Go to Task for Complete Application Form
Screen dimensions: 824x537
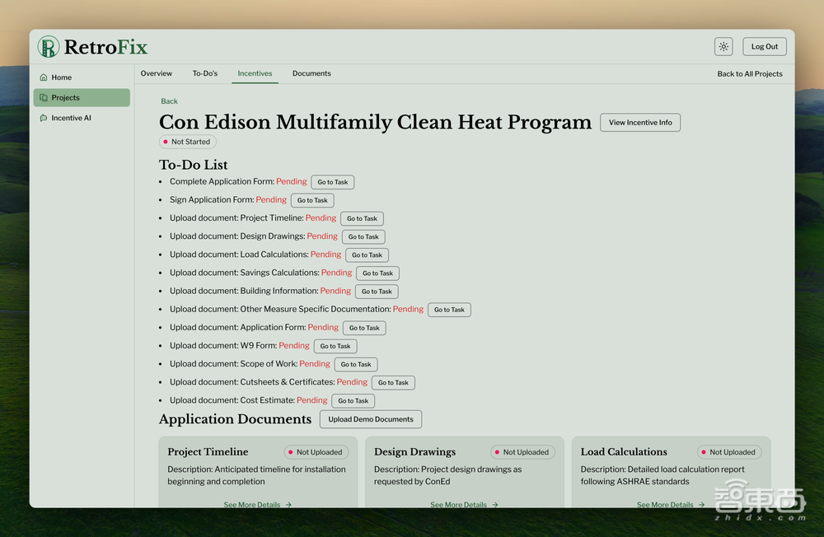(333, 182)
